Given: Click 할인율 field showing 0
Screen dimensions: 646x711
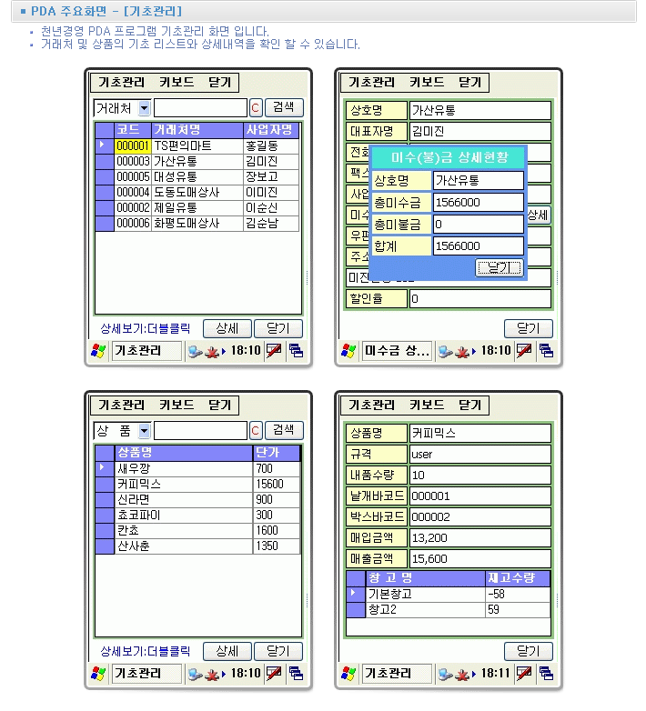Looking at the screenshot, I should pos(480,299).
